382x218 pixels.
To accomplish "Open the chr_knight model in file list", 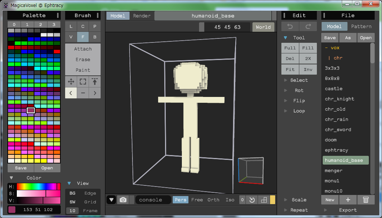I will tap(339, 99).
